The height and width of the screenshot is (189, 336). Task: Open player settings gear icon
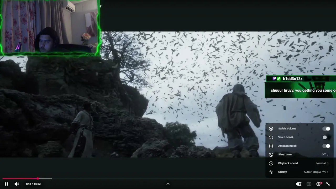pos(319,184)
